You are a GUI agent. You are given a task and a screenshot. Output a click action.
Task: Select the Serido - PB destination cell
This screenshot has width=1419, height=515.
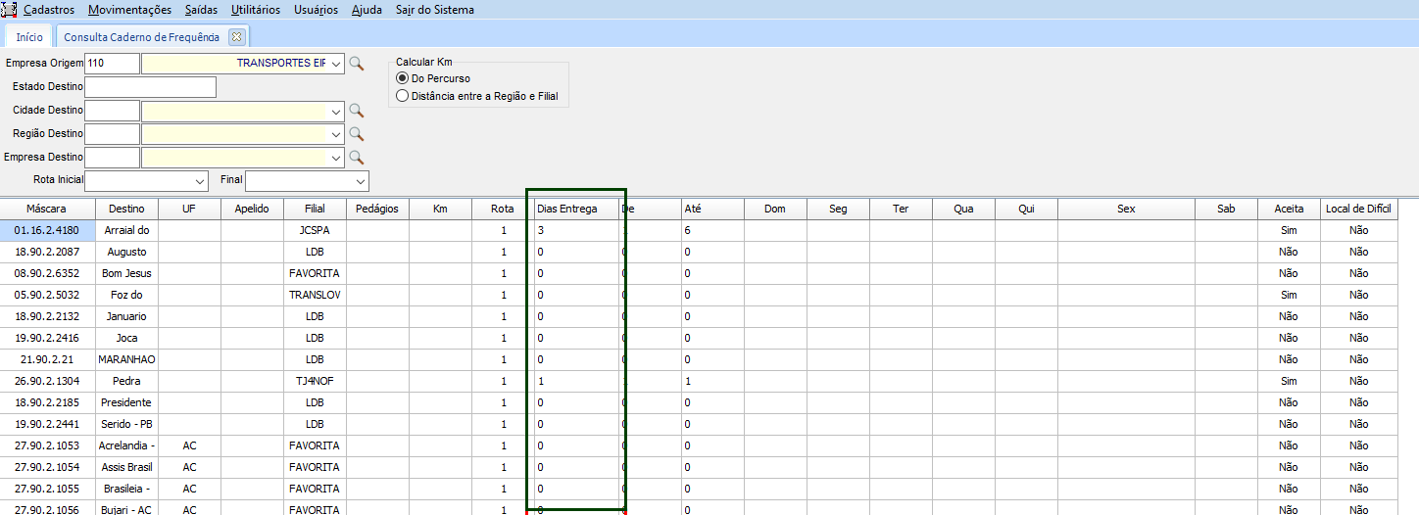coord(126,424)
